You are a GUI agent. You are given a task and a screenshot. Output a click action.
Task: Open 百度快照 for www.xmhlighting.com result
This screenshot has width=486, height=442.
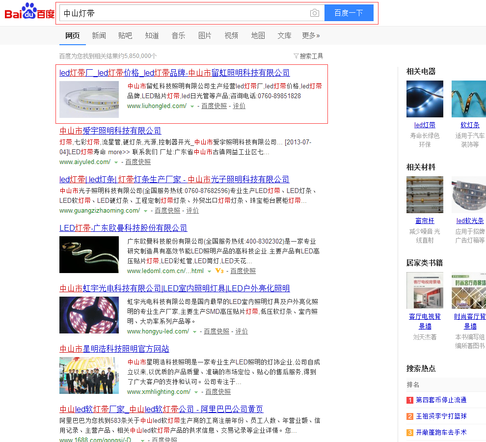coord(218,392)
